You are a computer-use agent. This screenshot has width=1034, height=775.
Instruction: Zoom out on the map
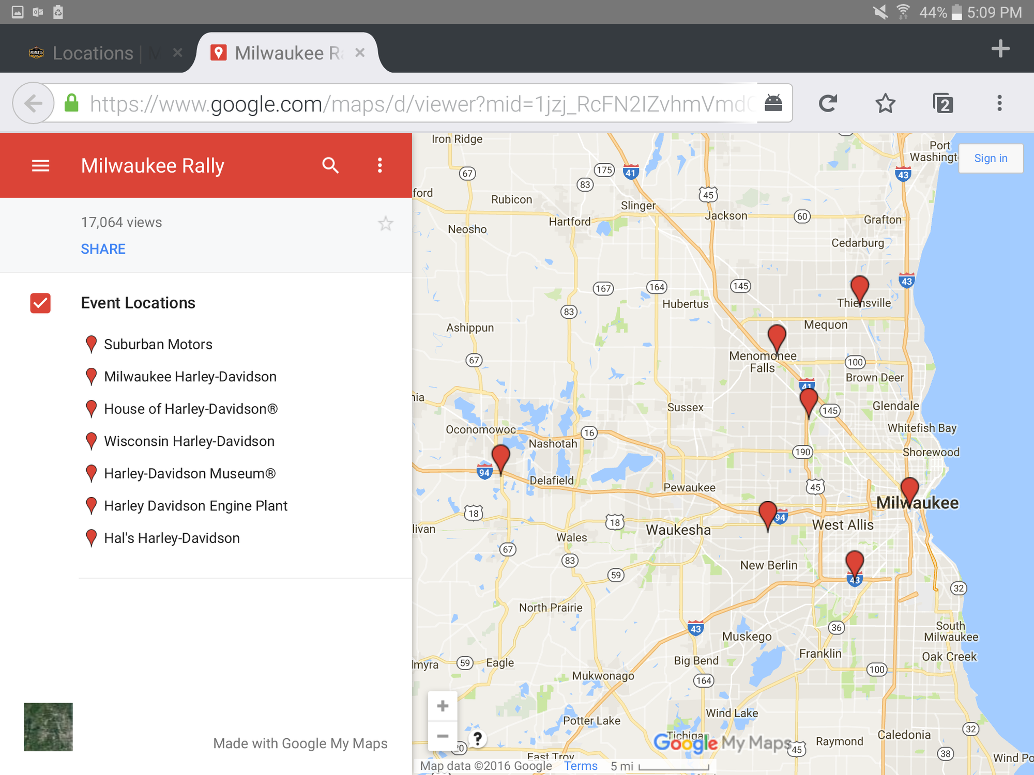tap(443, 736)
